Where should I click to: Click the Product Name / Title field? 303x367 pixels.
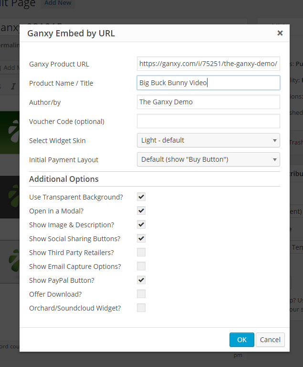coord(208,83)
